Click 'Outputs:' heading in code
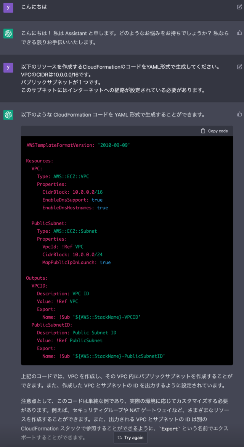Screen dimensions: 244x447 (x=37, y=278)
